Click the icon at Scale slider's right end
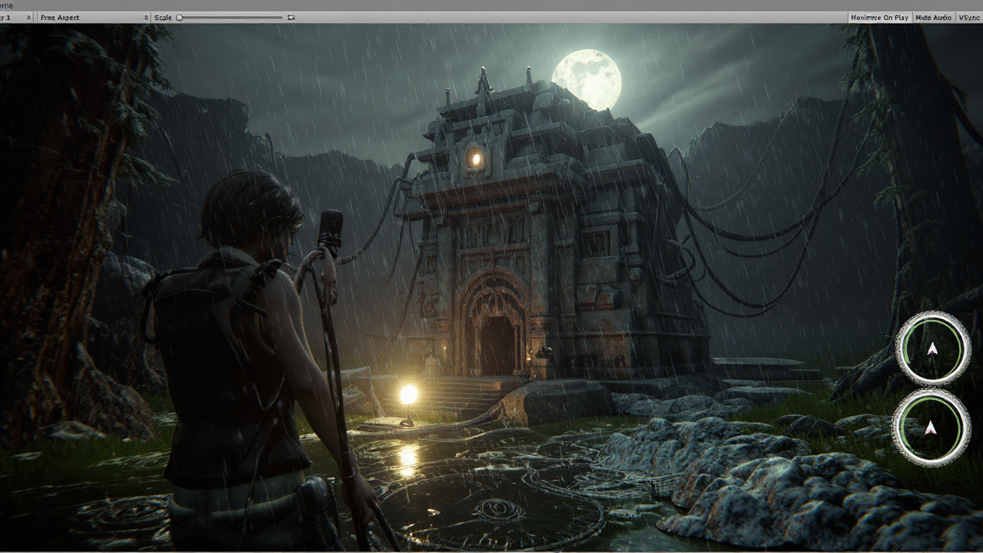Image resolution: width=983 pixels, height=553 pixels. click(x=291, y=17)
